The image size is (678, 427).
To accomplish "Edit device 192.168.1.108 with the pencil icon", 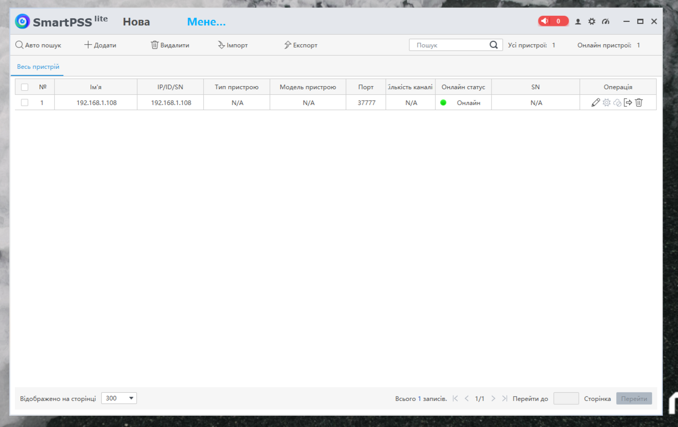I will (x=595, y=103).
